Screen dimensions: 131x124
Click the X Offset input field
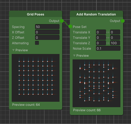[x=47, y=32]
